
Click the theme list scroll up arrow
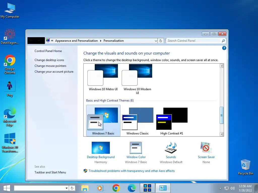coord(222,66)
